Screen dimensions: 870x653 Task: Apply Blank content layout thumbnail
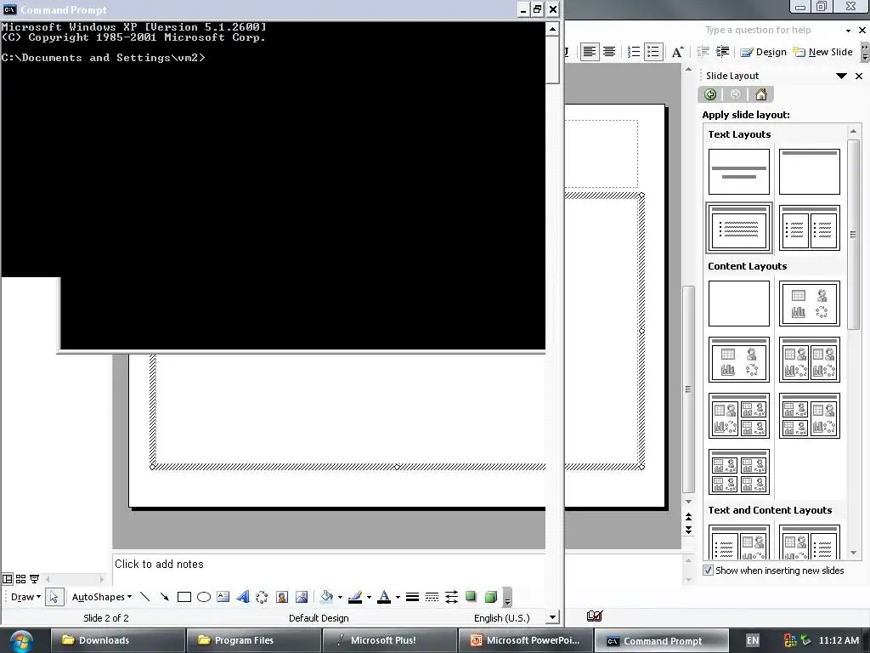point(738,304)
